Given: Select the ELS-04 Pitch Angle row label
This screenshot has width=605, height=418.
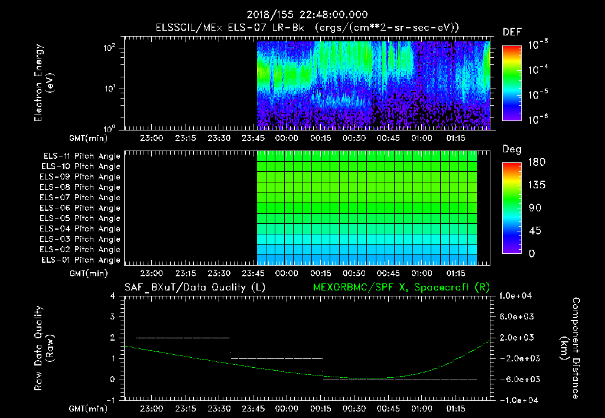Looking at the screenshot, I should 80,229.
